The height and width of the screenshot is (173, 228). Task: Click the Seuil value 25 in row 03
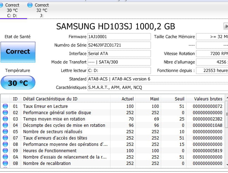(182, 119)
